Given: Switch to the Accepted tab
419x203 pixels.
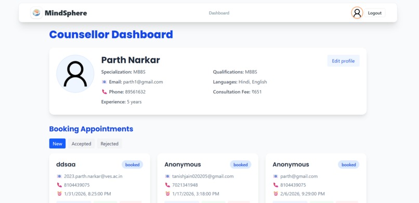Looking at the screenshot, I should coord(81,144).
